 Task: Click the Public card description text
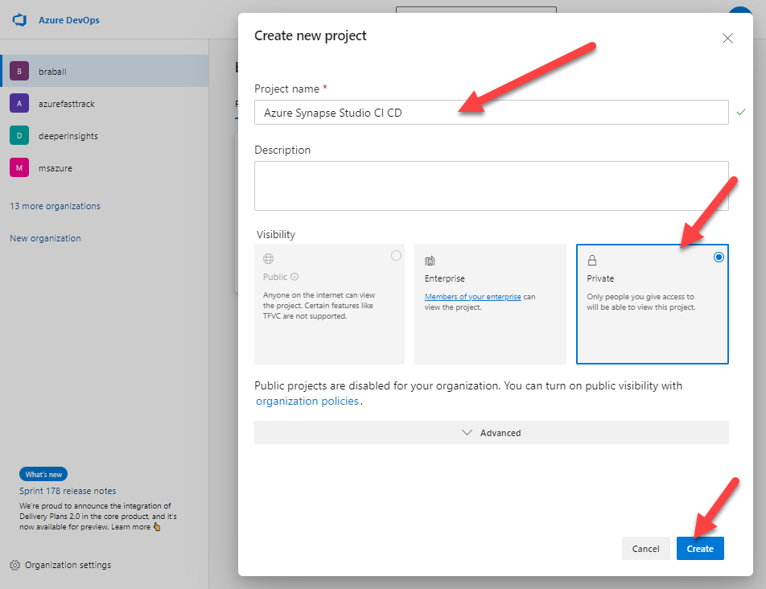[319, 305]
